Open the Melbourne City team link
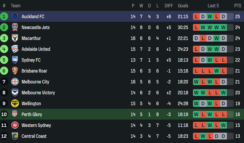The width and height of the screenshot is (244, 143). click(x=35, y=82)
